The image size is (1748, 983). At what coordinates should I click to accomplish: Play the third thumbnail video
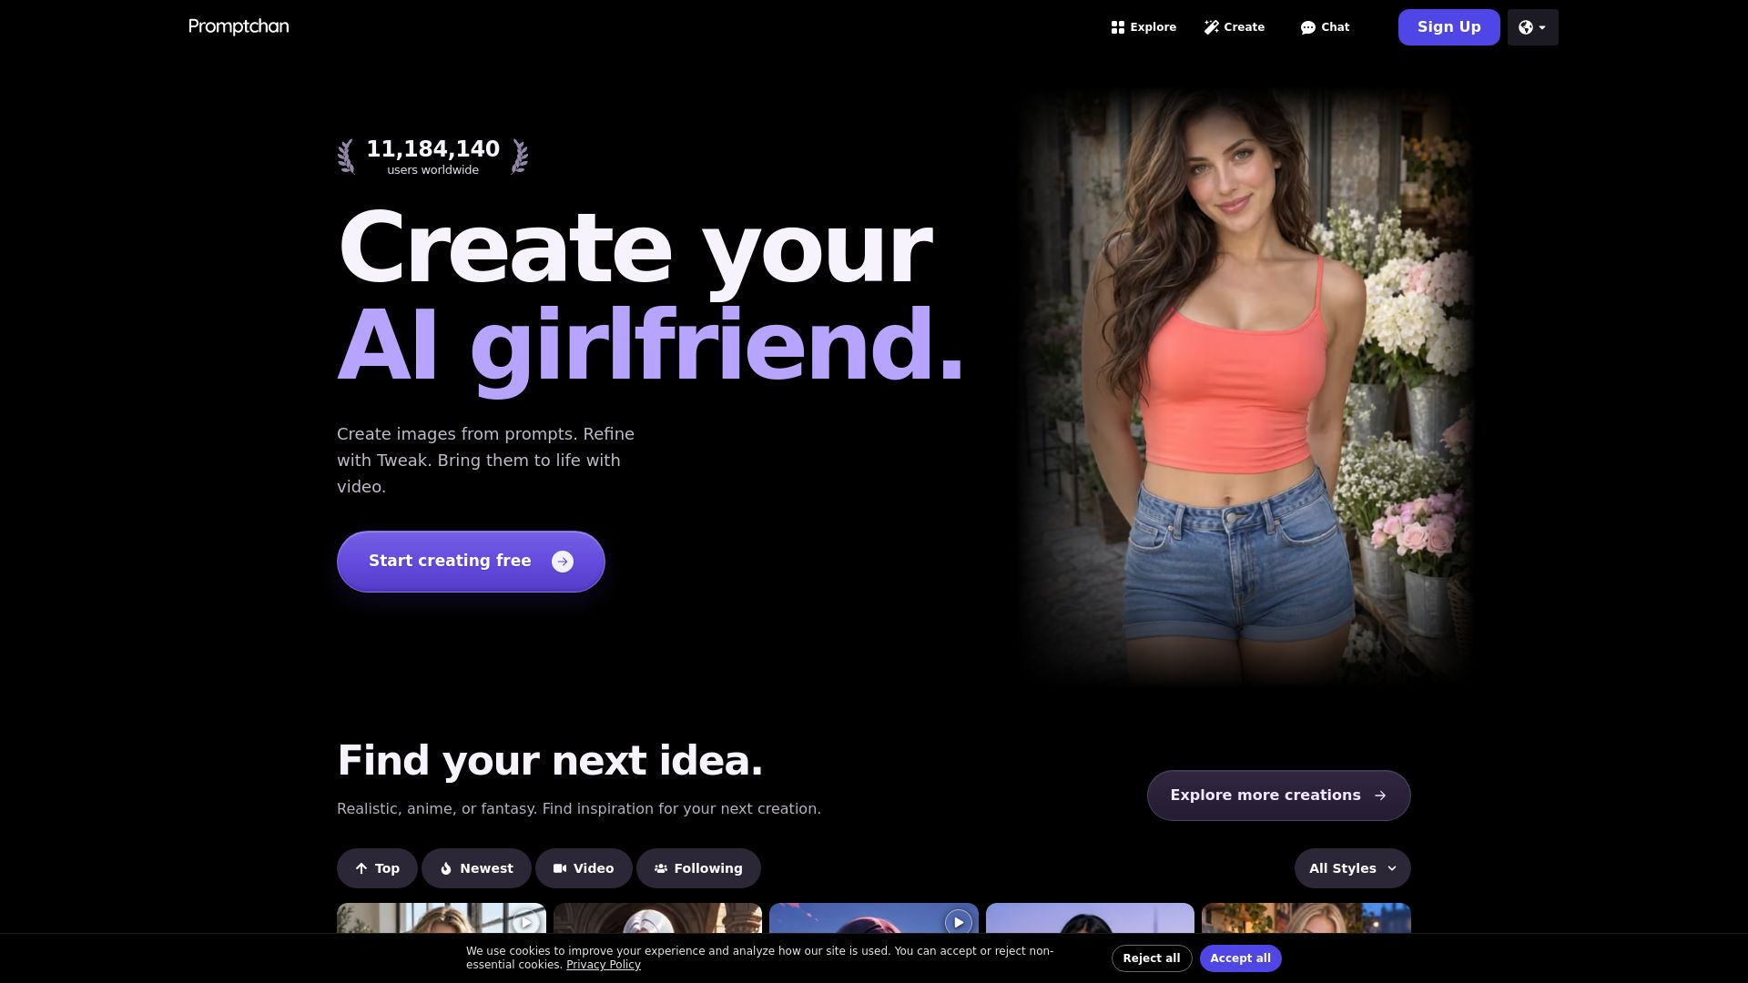click(958, 922)
